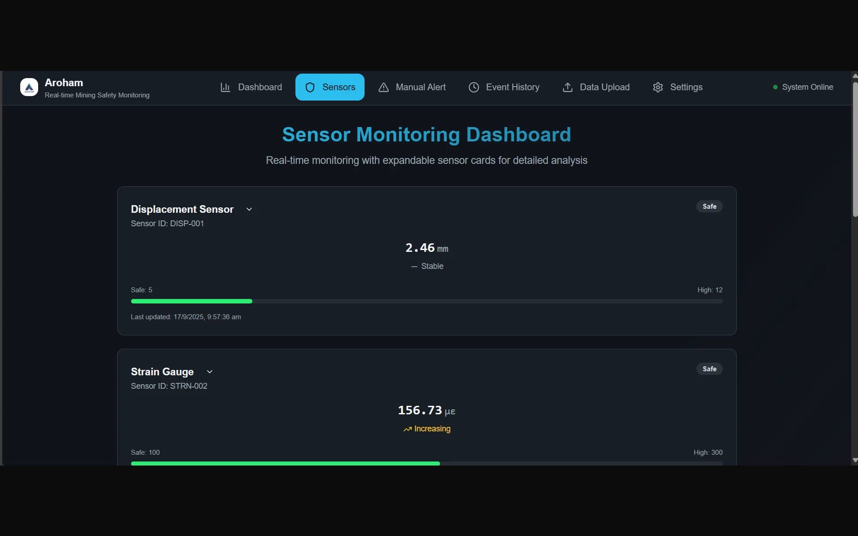The width and height of the screenshot is (858, 536).
Task: Switch to the Event History tab
Action: (x=504, y=87)
